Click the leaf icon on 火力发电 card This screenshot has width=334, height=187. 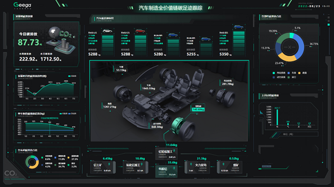click(x=191, y=164)
